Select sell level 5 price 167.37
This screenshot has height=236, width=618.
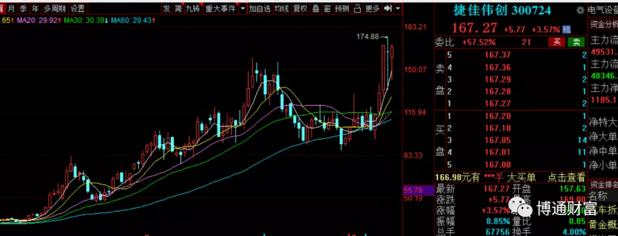point(498,55)
